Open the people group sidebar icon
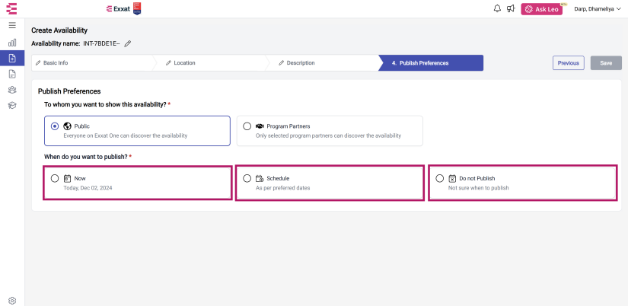The height and width of the screenshot is (306, 628). pyautogui.click(x=12, y=90)
